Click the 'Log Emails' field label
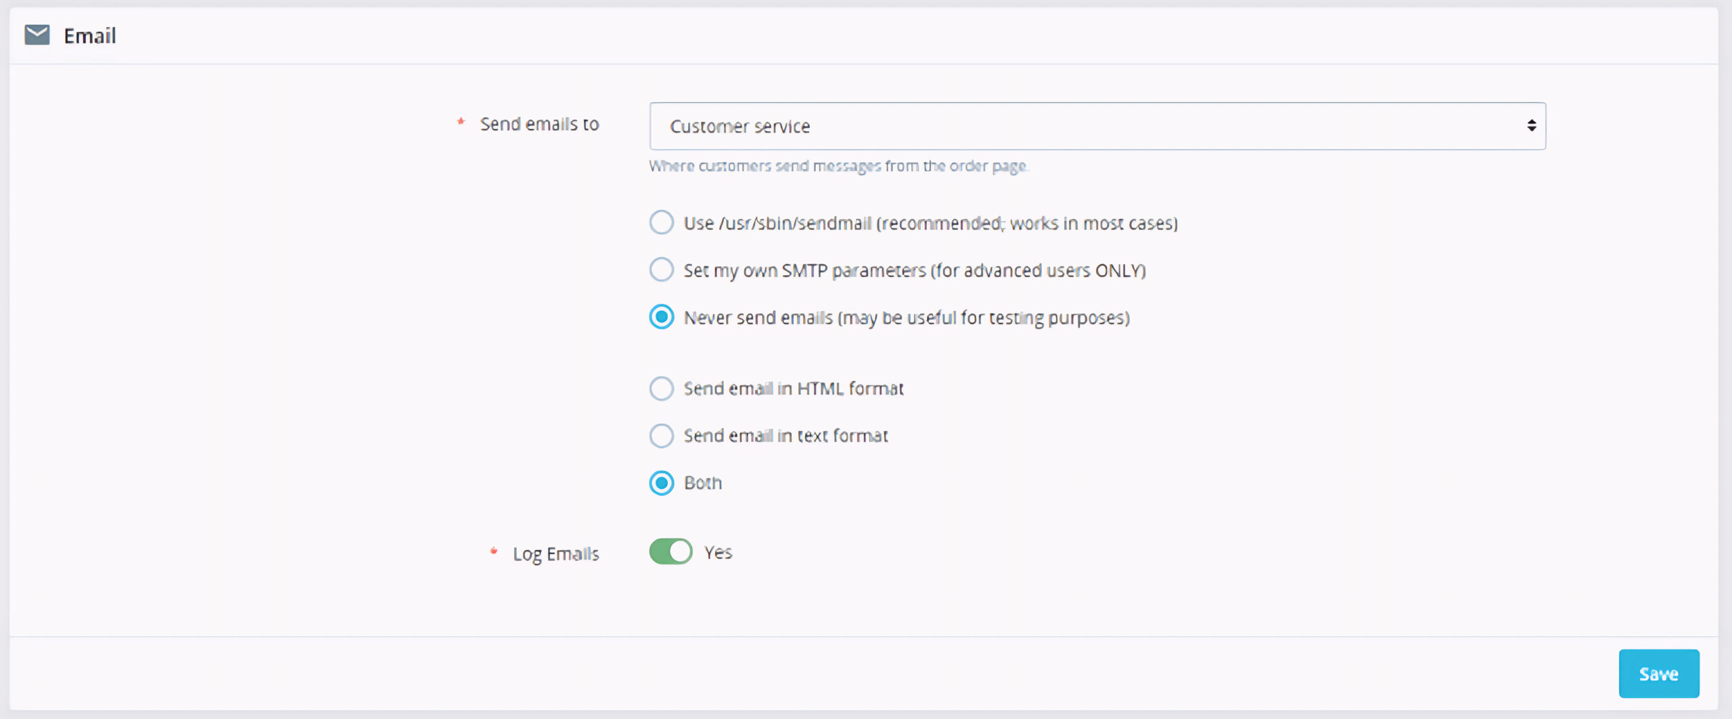 pos(555,554)
